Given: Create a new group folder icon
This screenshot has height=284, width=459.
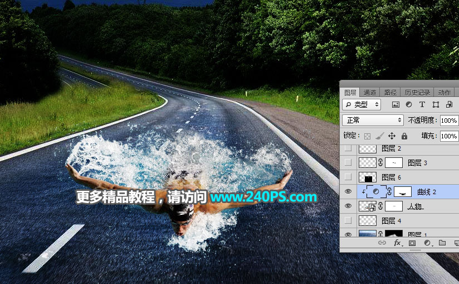Looking at the screenshot, I should tap(442, 243).
